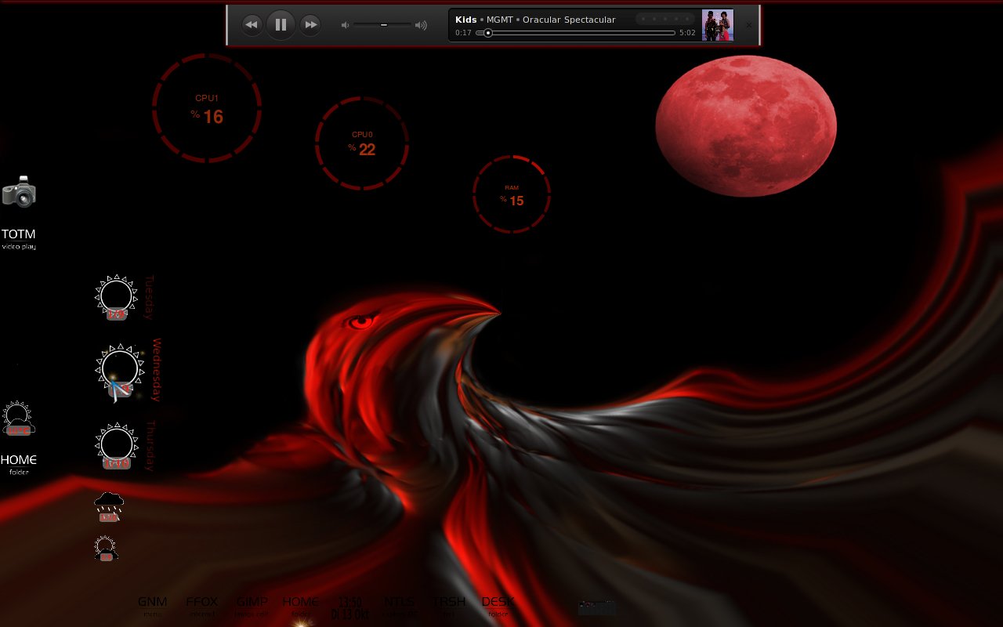Open the camera icon above TOTM
The image size is (1003, 627).
(x=19, y=192)
